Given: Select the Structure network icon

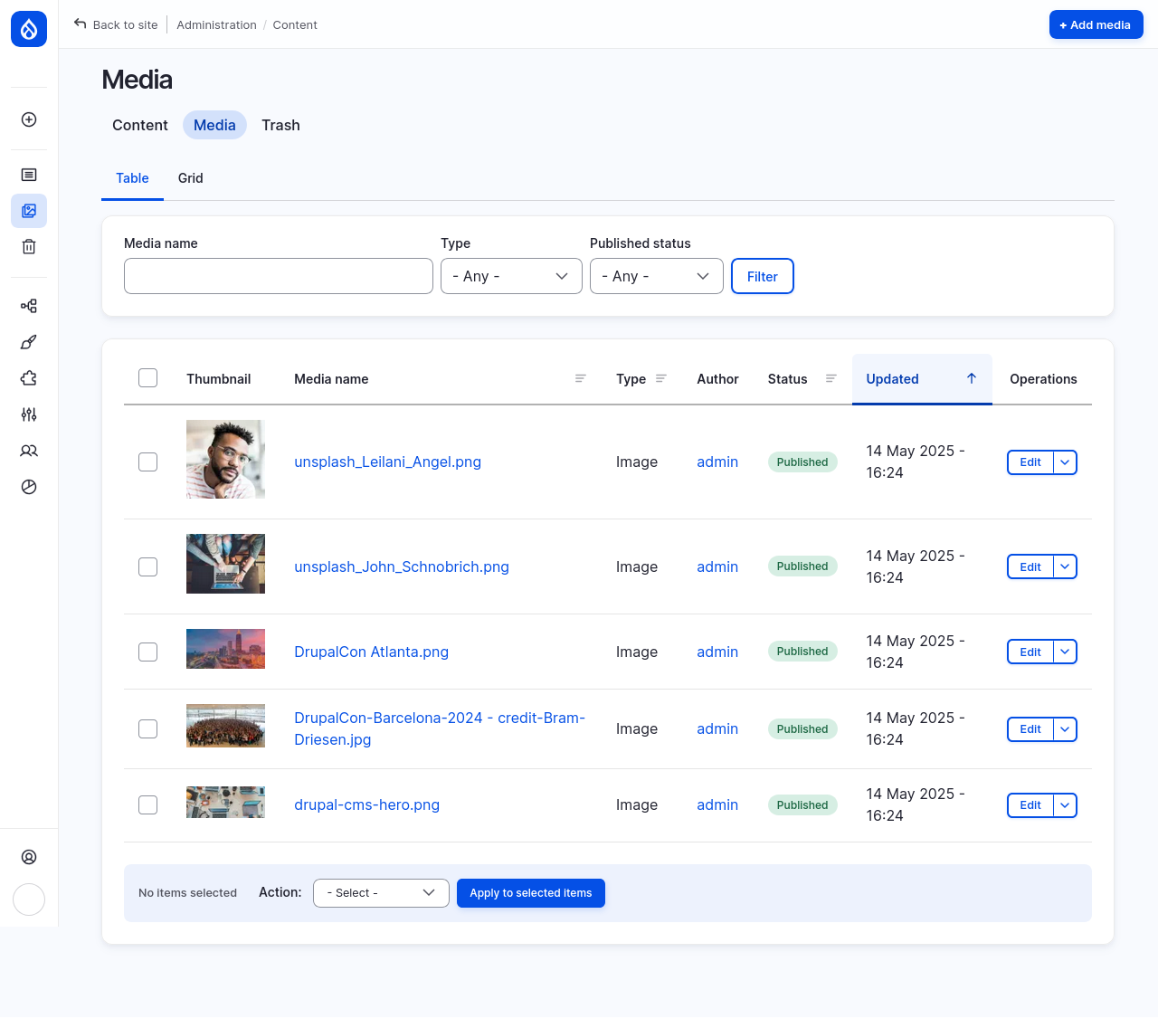Looking at the screenshot, I should (x=28, y=306).
